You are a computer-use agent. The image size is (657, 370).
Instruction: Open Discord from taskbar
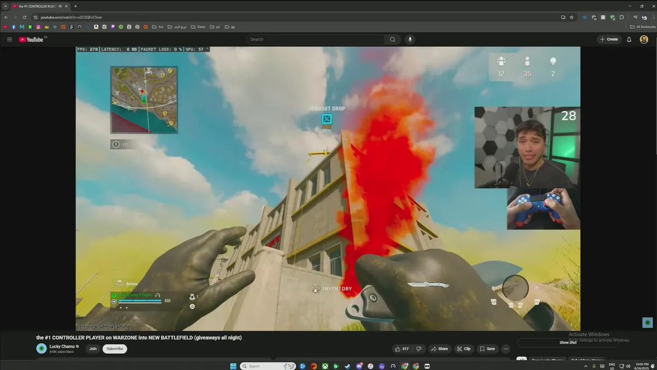[x=359, y=366]
